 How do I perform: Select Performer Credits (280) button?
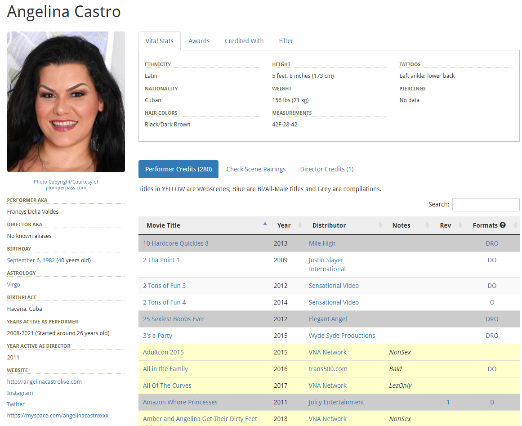178,169
